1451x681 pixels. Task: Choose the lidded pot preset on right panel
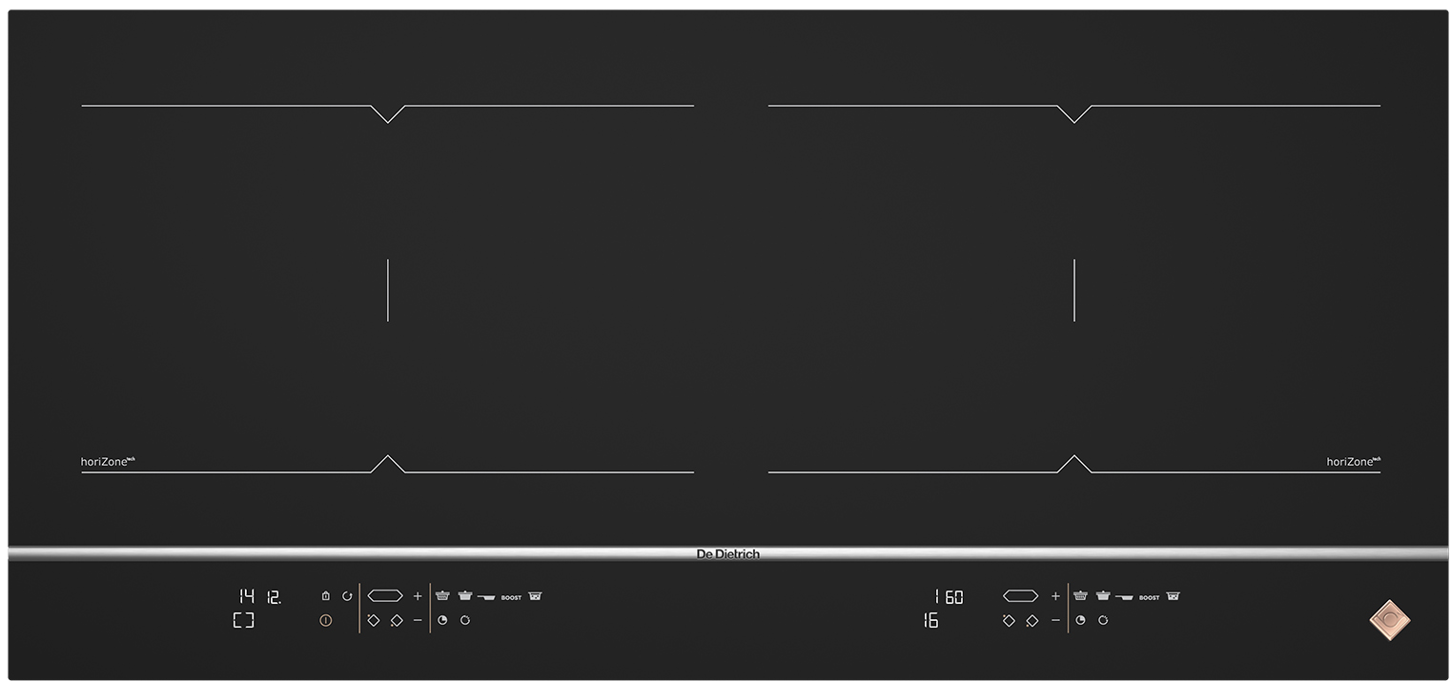(x=1103, y=595)
